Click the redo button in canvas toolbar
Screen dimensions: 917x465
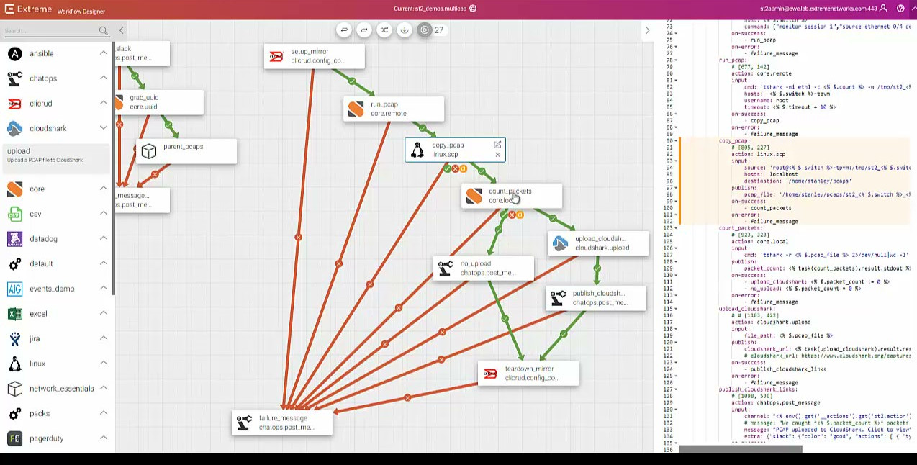364,30
